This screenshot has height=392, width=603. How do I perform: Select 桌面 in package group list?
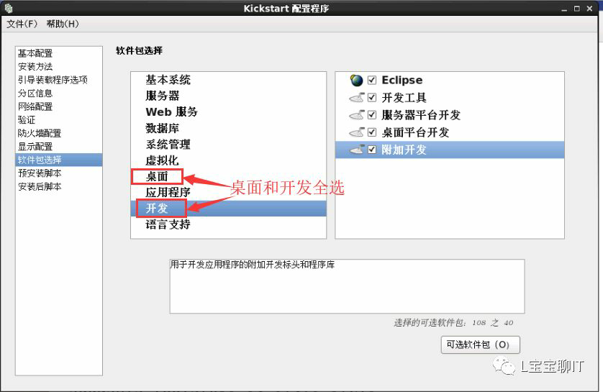click(157, 176)
